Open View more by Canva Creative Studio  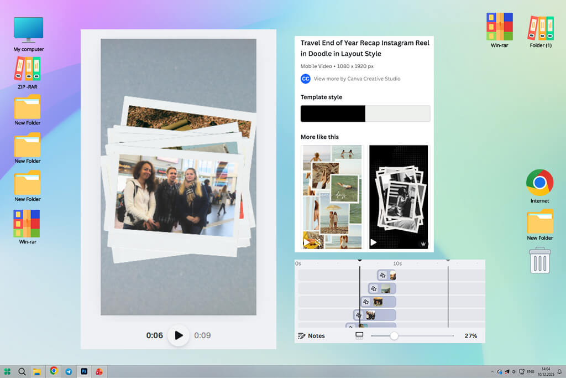(x=357, y=79)
